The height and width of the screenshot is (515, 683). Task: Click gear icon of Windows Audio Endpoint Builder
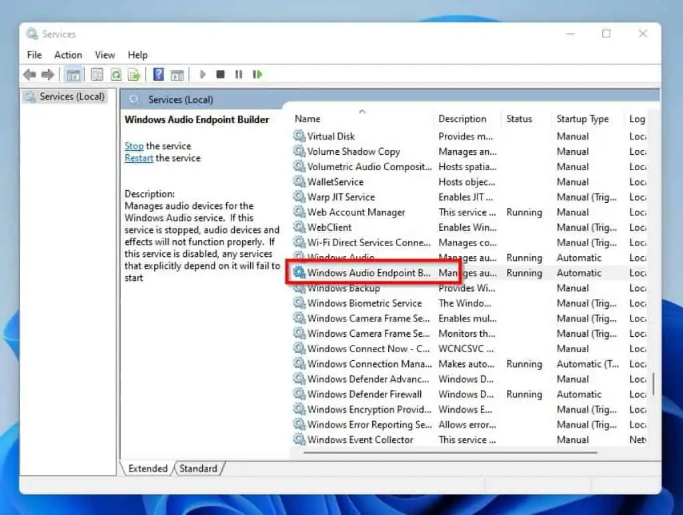click(x=299, y=273)
